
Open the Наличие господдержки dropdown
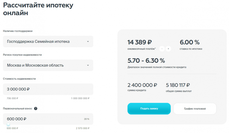[x=48, y=41]
